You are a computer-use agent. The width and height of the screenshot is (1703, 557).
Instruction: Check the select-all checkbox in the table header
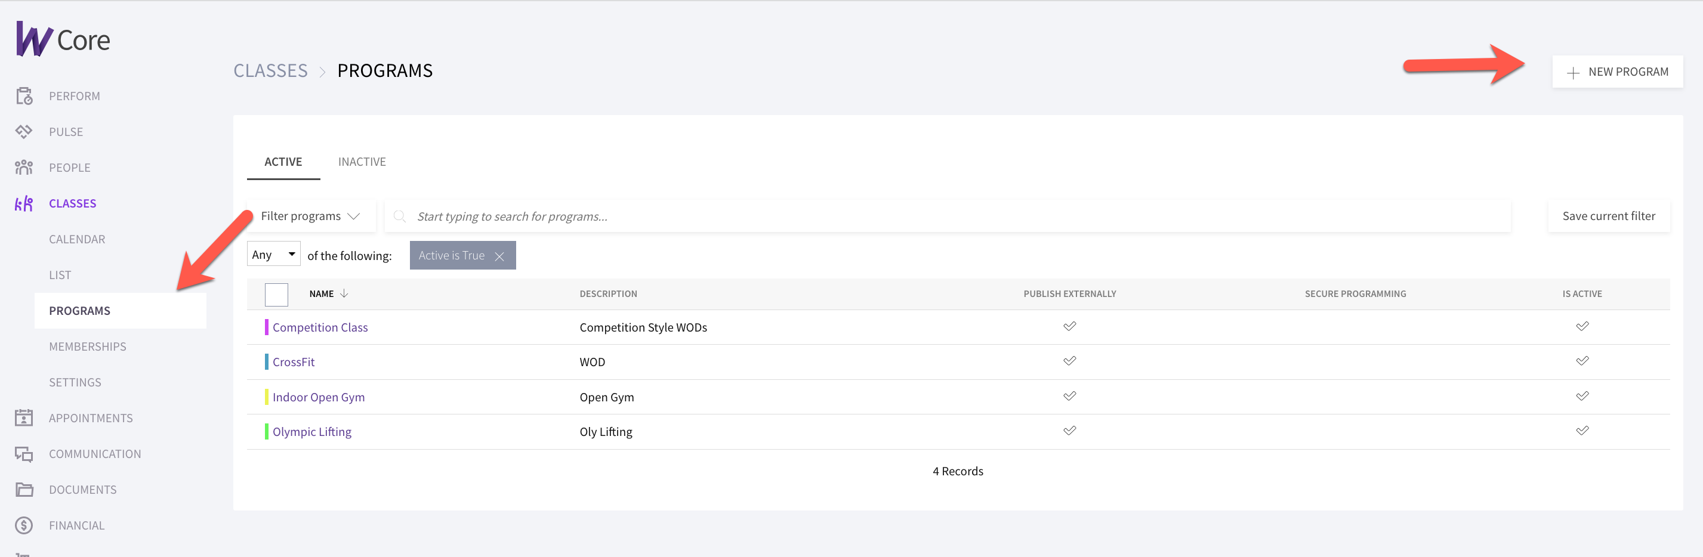(x=276, y=294)
